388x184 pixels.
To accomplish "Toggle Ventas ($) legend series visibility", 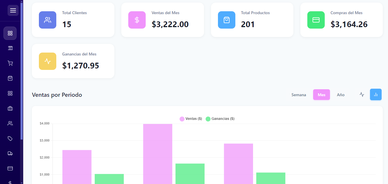I will pos(191,119).
